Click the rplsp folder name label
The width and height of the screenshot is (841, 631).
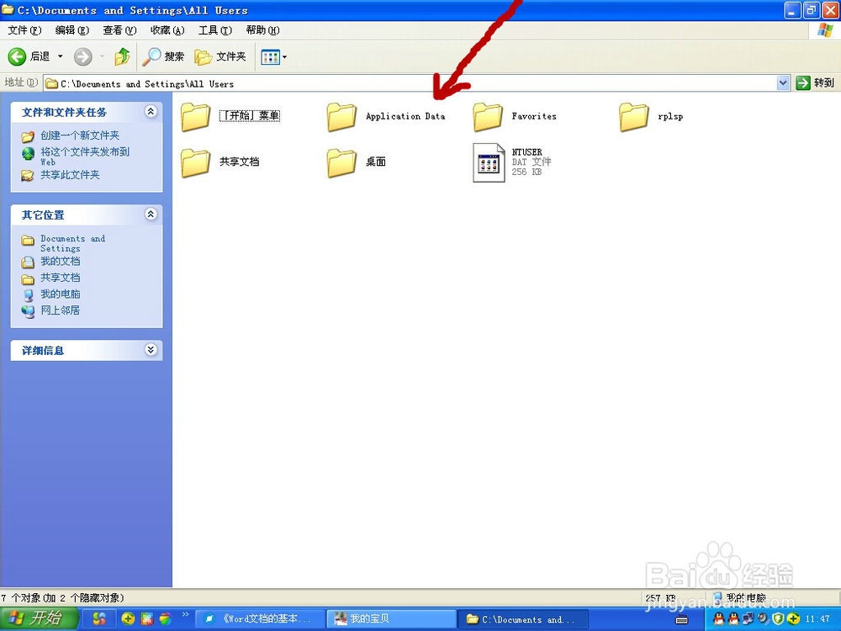click(x=670, y=116)
